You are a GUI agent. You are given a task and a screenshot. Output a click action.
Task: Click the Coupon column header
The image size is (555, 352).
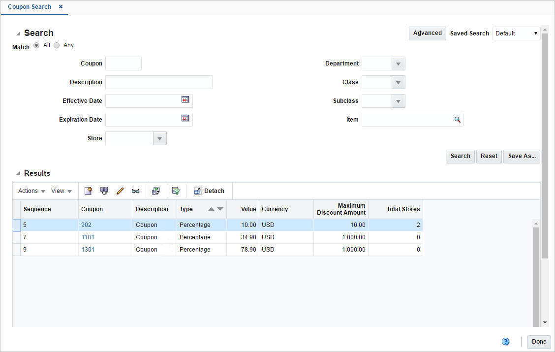(x=105, y=209)
